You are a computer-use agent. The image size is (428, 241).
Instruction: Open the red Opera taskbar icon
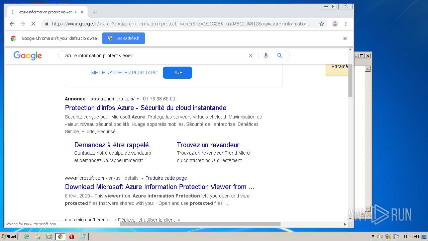click(72, 237)
